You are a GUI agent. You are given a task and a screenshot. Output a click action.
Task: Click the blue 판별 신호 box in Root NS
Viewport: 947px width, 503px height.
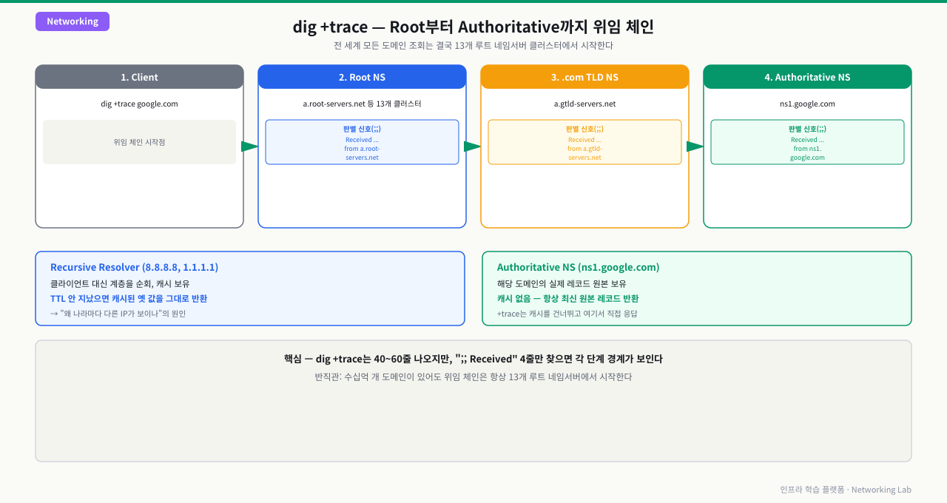(x=362, y=142)
